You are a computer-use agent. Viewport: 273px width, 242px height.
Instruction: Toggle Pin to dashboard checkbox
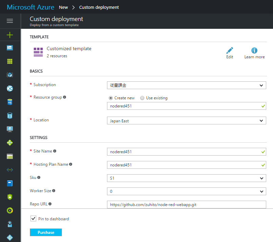[33, 219]
